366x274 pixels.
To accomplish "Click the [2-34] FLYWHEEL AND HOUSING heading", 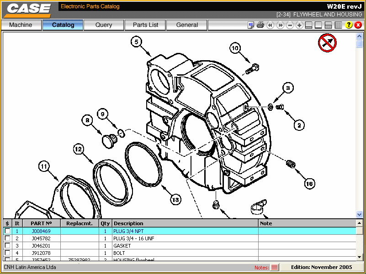I will pos(319,15).
